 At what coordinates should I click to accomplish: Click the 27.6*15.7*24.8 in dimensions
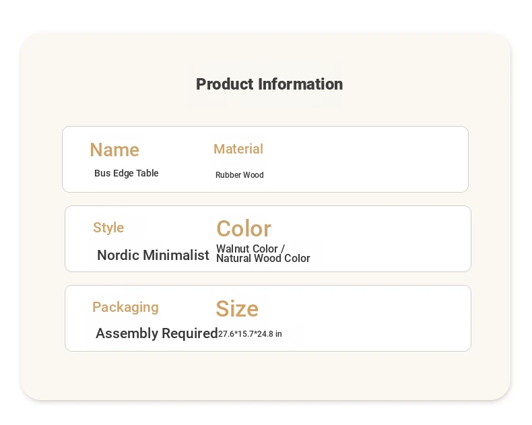pos(250,334)
